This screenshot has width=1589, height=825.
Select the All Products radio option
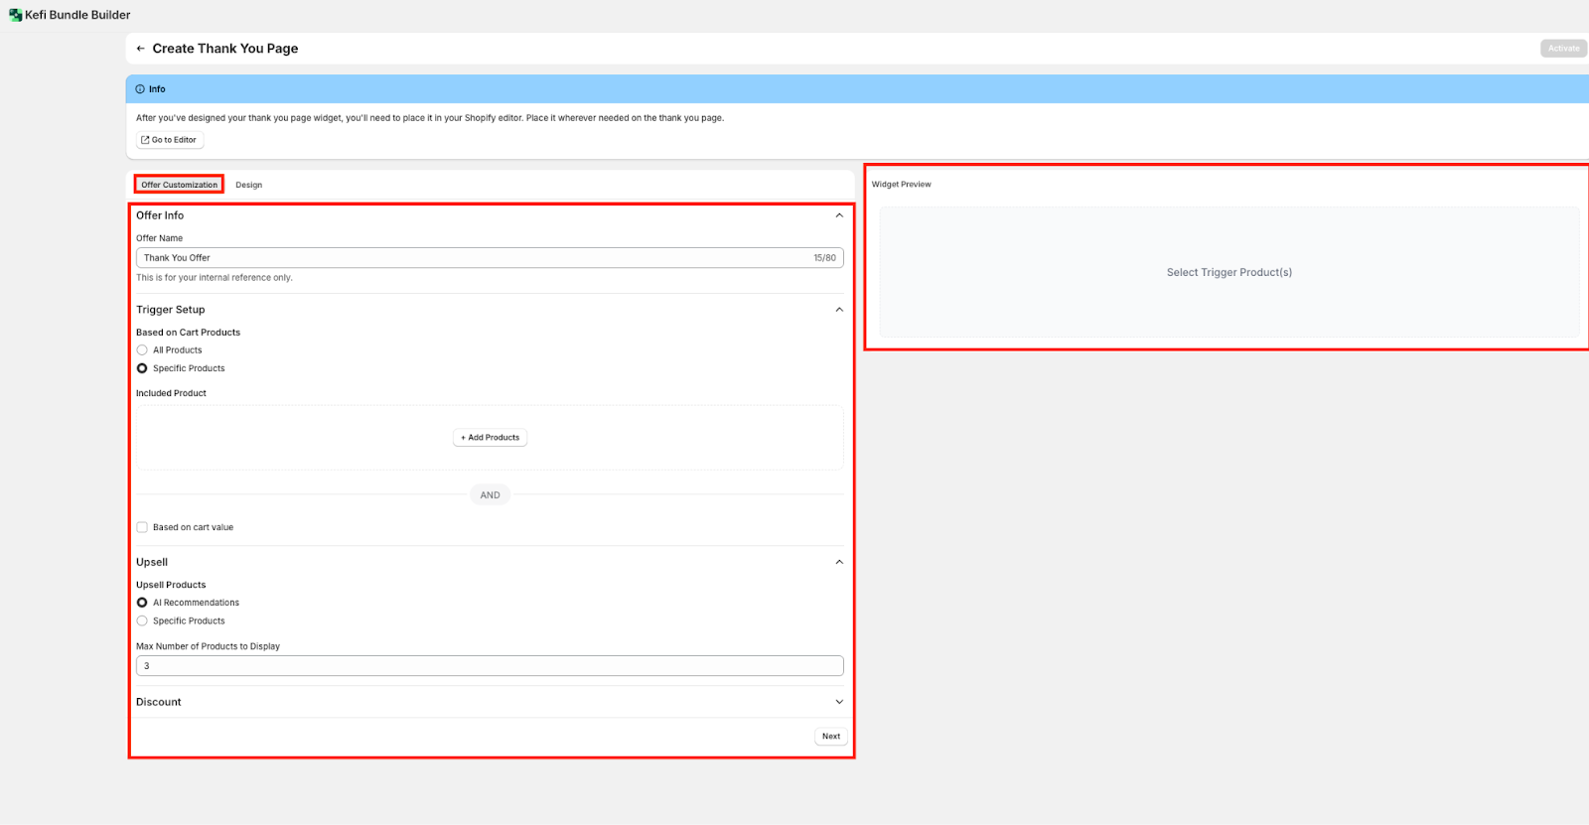142,350
